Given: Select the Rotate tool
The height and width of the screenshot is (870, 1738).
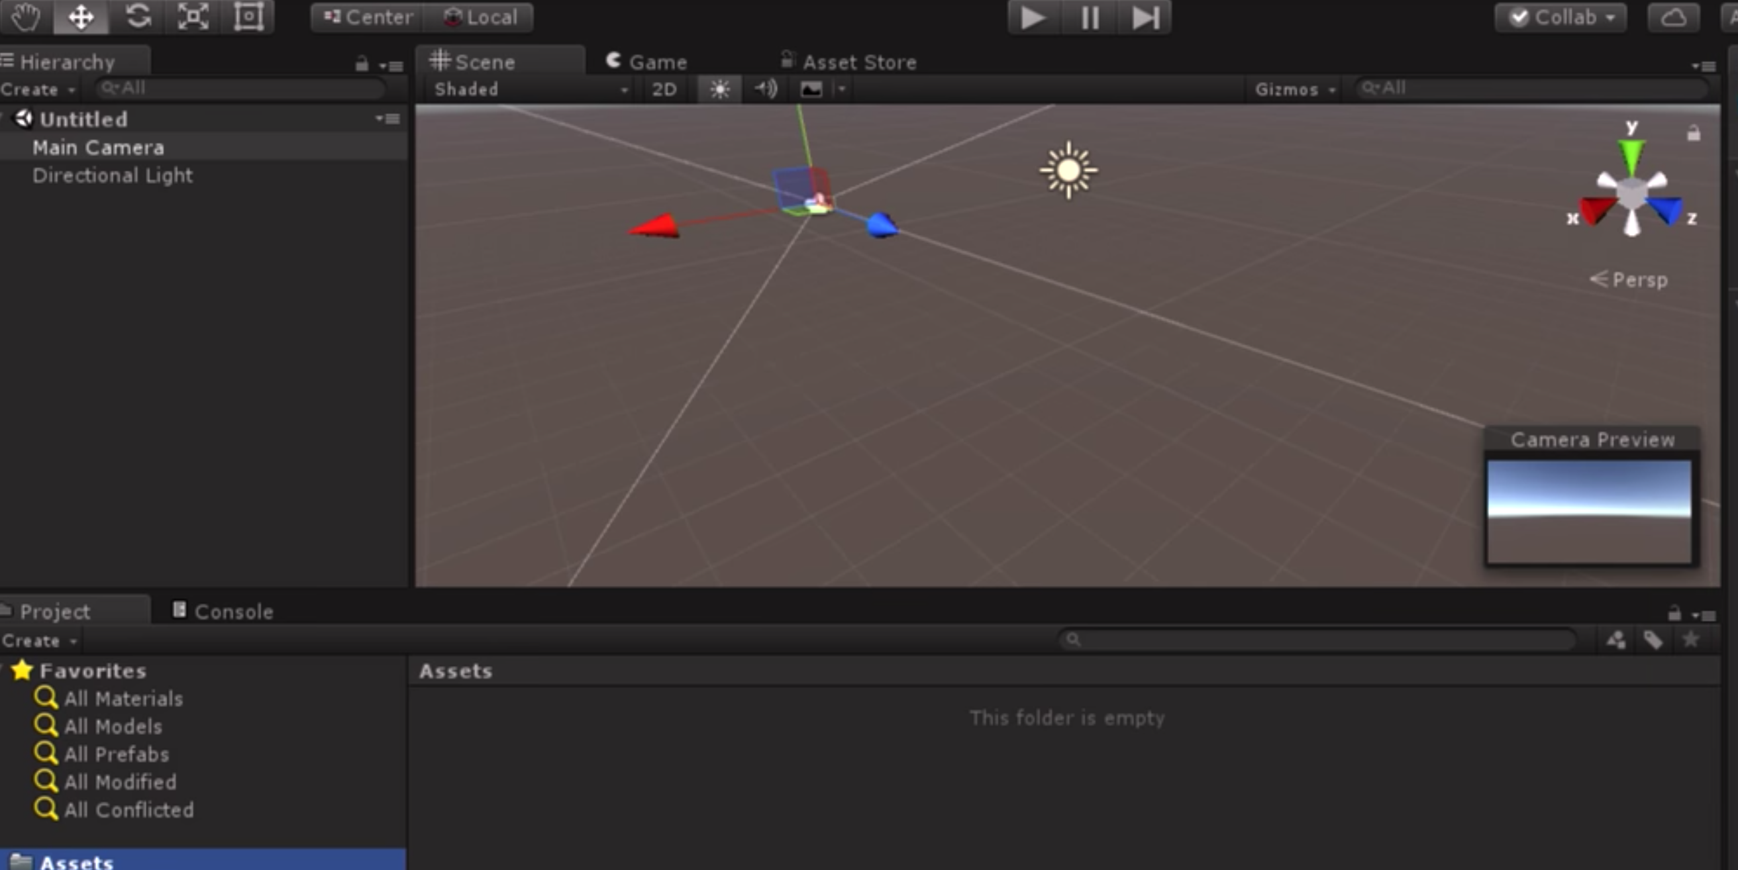Looking at the screenshot, I should (138, 17).
